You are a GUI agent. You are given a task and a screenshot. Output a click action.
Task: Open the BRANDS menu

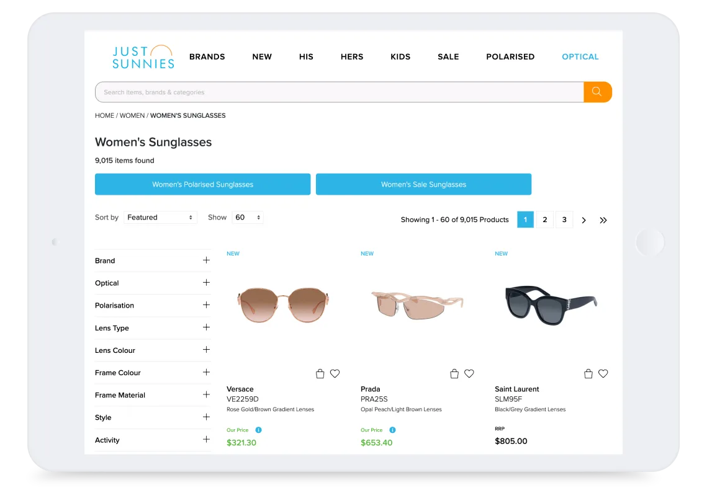point(207,57)
